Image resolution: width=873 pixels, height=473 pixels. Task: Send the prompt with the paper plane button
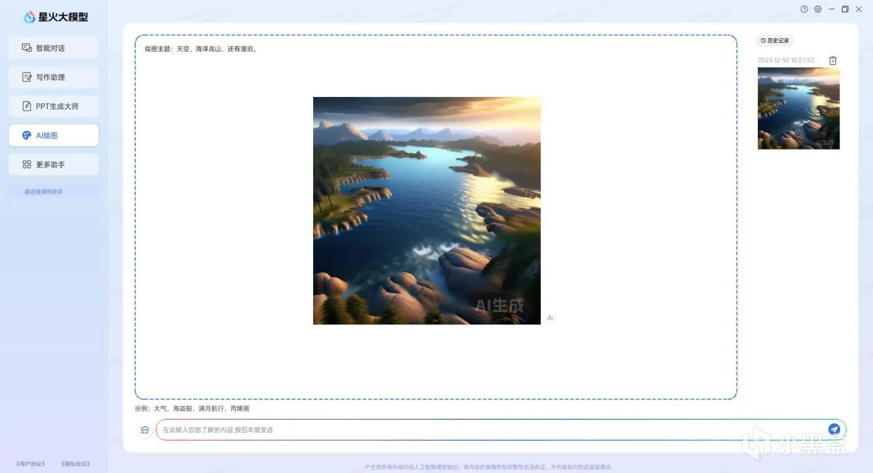[x=834, y=429]
